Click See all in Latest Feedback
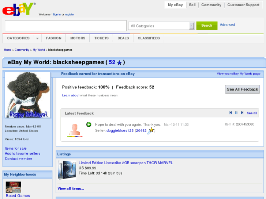This screenshot has height=199, width=266. tap(252, 113)
